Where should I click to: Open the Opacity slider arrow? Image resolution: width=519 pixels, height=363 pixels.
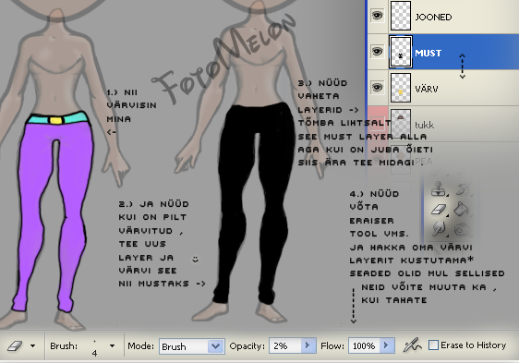[308, 345]
